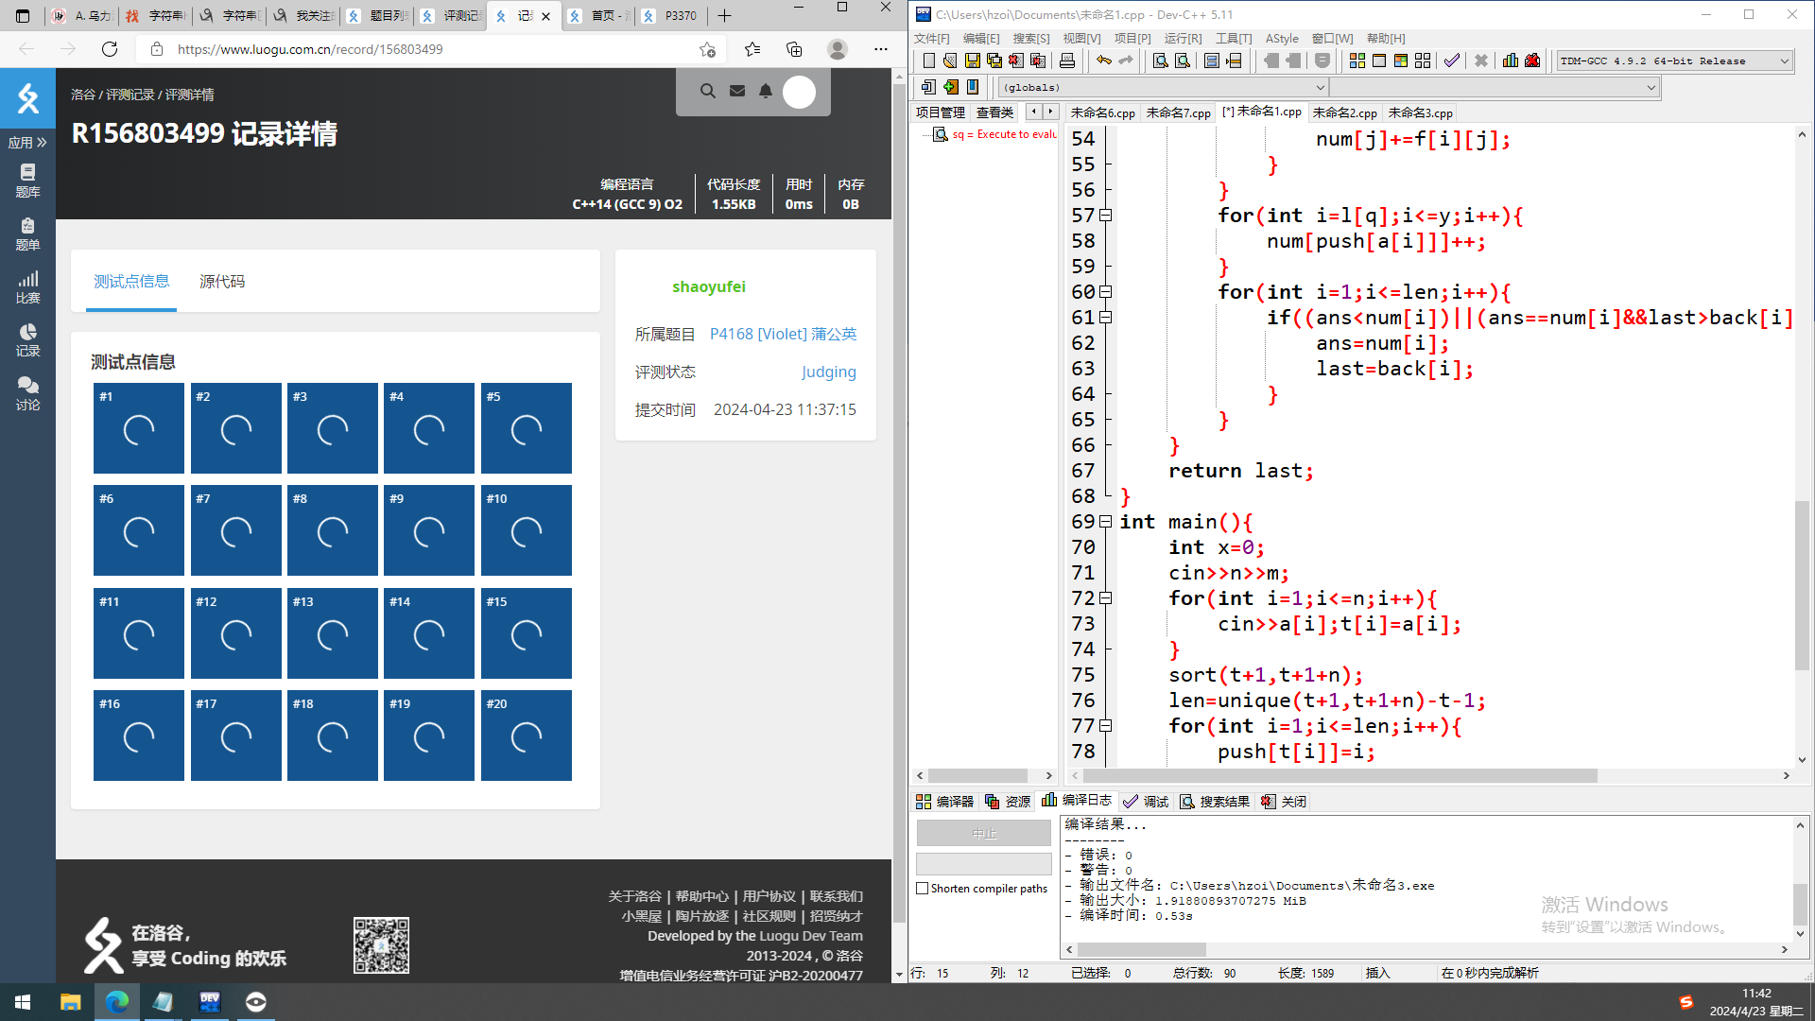Collapse the code fold at line 77

click(1106, 726)
